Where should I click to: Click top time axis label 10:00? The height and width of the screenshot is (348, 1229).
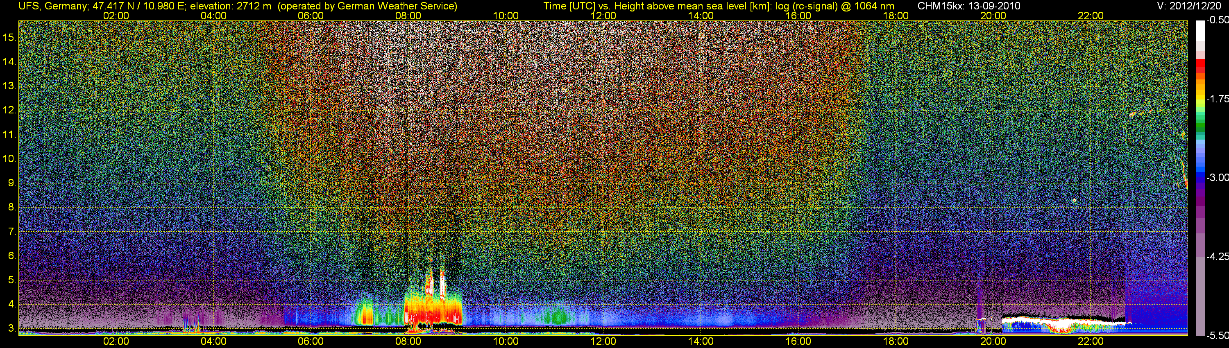point(506,16)
